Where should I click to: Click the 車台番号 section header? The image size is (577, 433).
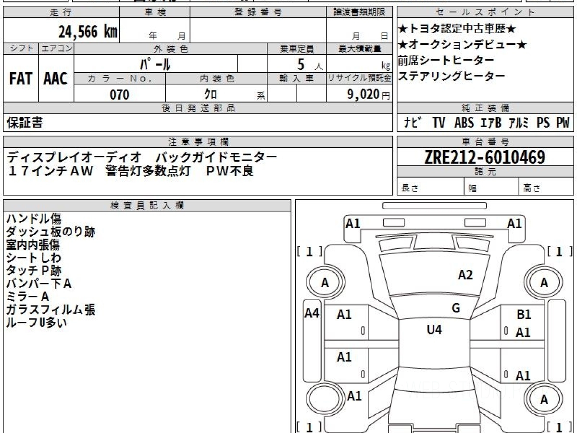click(485, 142)
